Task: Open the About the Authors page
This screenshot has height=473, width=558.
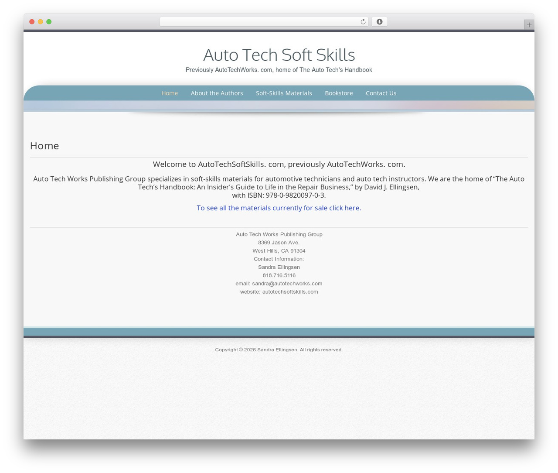Action: [217, 93]
